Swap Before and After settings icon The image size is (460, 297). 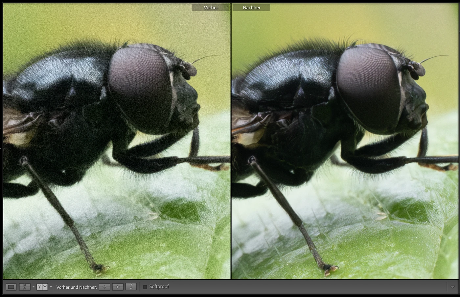pyautogui.click(x=131, y=287)
